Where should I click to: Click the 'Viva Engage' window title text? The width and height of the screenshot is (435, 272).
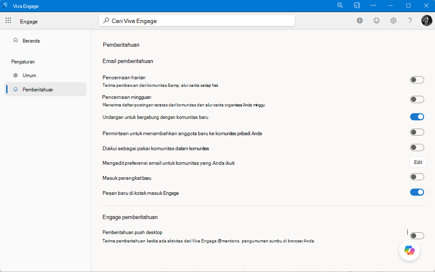[x=26, y=6]
